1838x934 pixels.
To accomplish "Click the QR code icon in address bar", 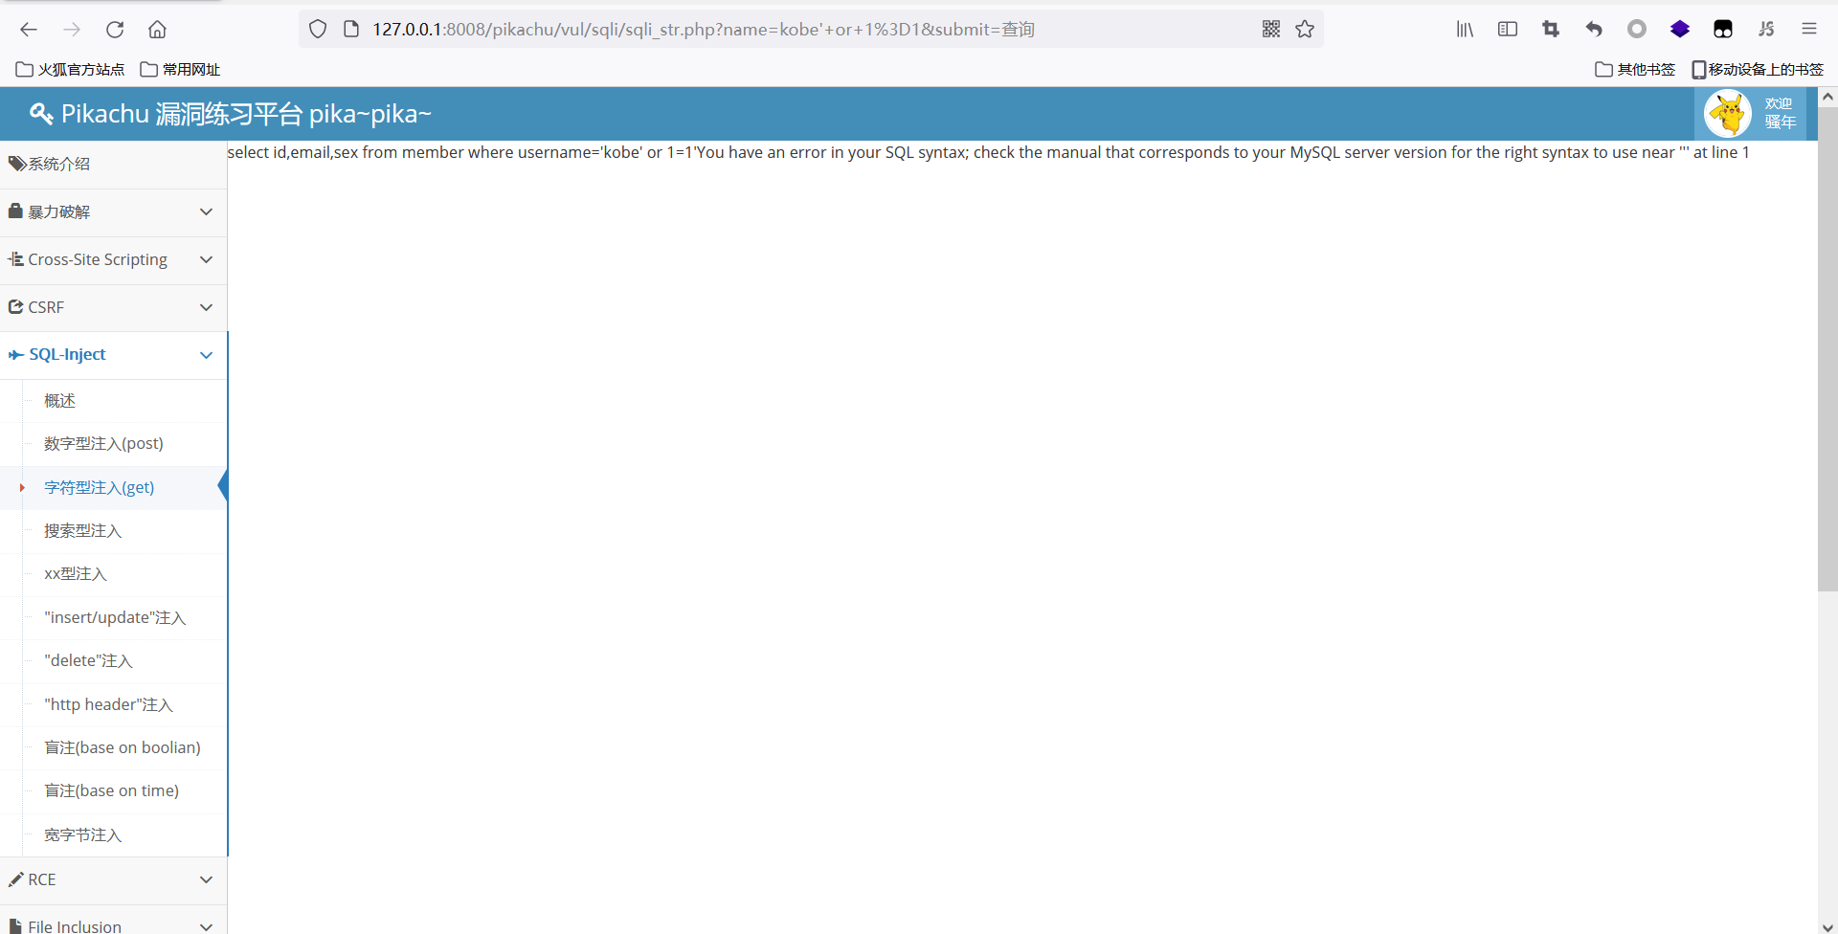I will click(x=1271, y=30).
